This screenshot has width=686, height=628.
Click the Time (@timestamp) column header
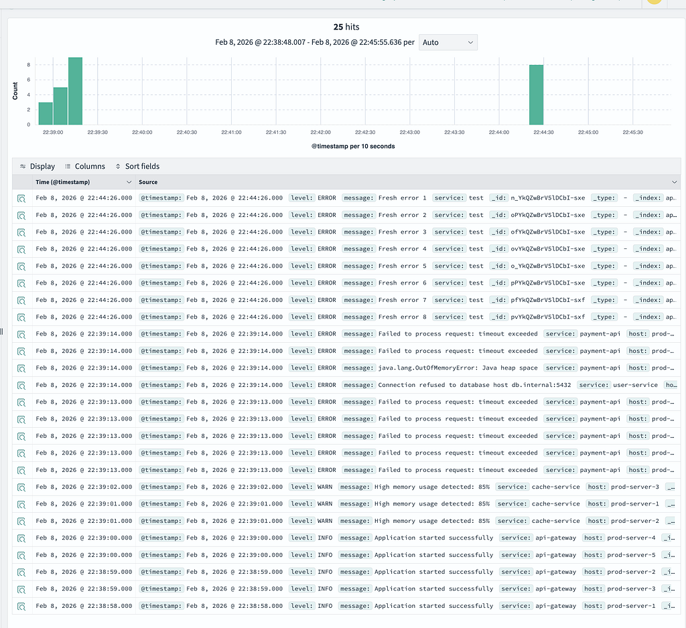click(x=62, y=182)
